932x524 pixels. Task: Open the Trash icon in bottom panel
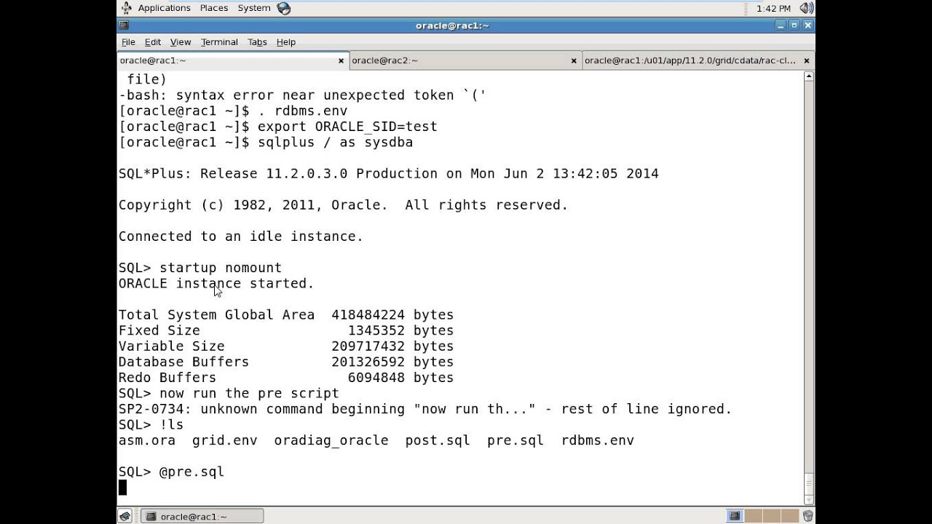[807, 517]
